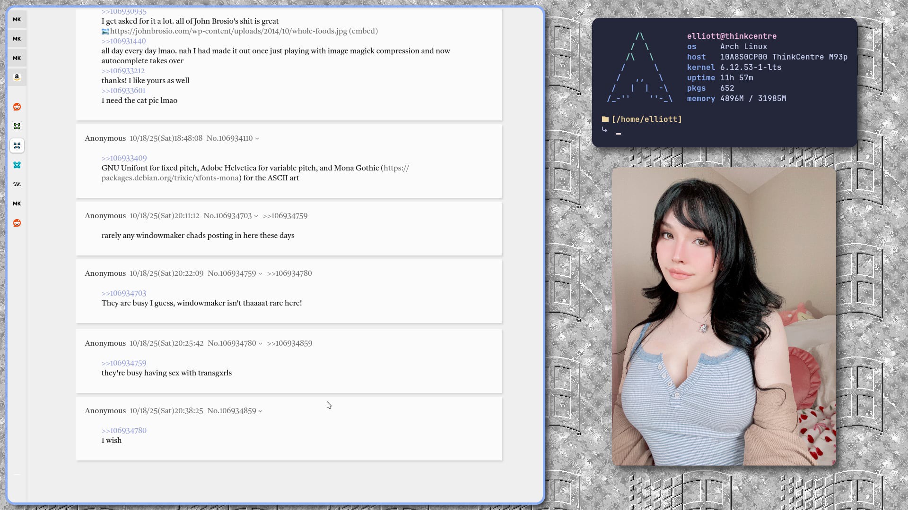Click the image icon beside whole-foods.jpg link
Screen dimensions: 908x510
(105, 31)
